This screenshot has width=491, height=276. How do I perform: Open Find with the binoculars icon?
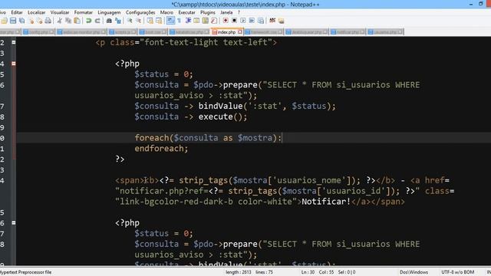(109, 21)
